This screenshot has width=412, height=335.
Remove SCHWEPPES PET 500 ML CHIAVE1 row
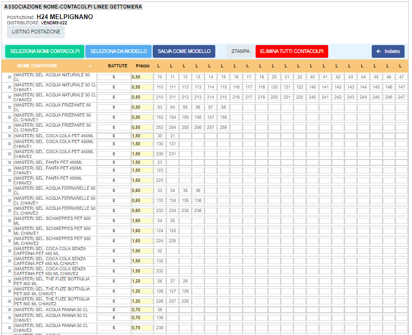10,231
